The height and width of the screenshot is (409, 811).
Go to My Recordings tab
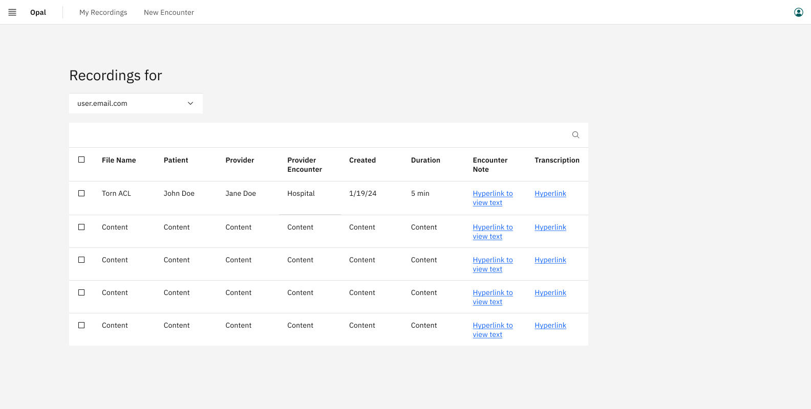coord(103,12)
